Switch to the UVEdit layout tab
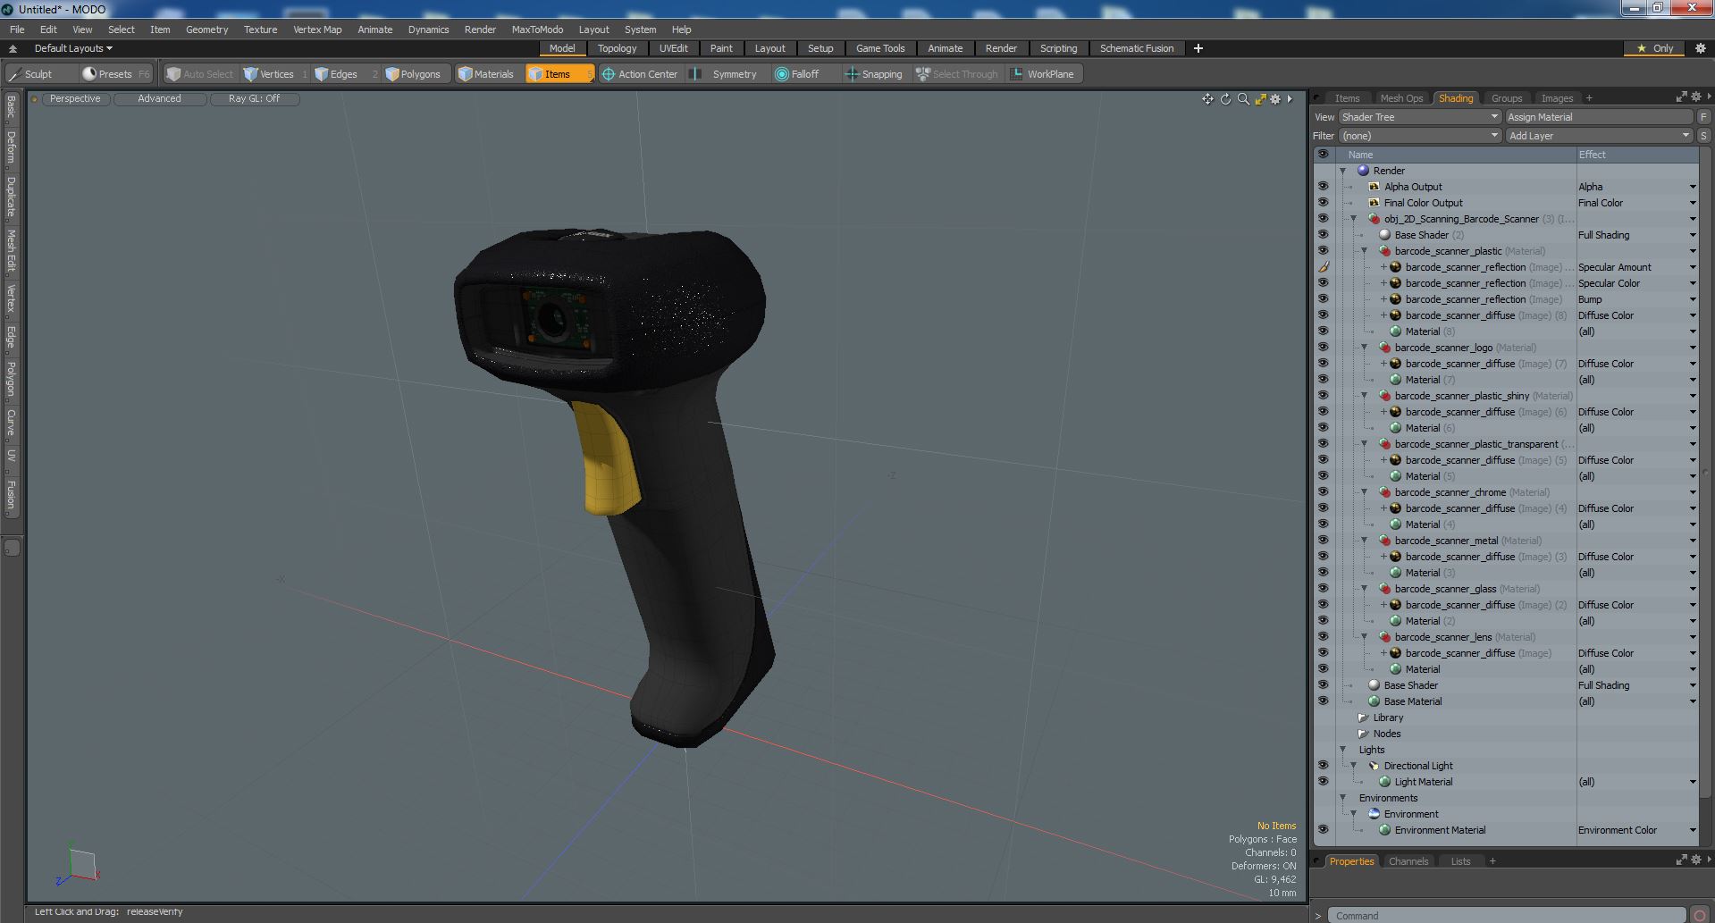The width and height of the screenshot is (1715, 923). pyautogui.click(x=673, y=48)
